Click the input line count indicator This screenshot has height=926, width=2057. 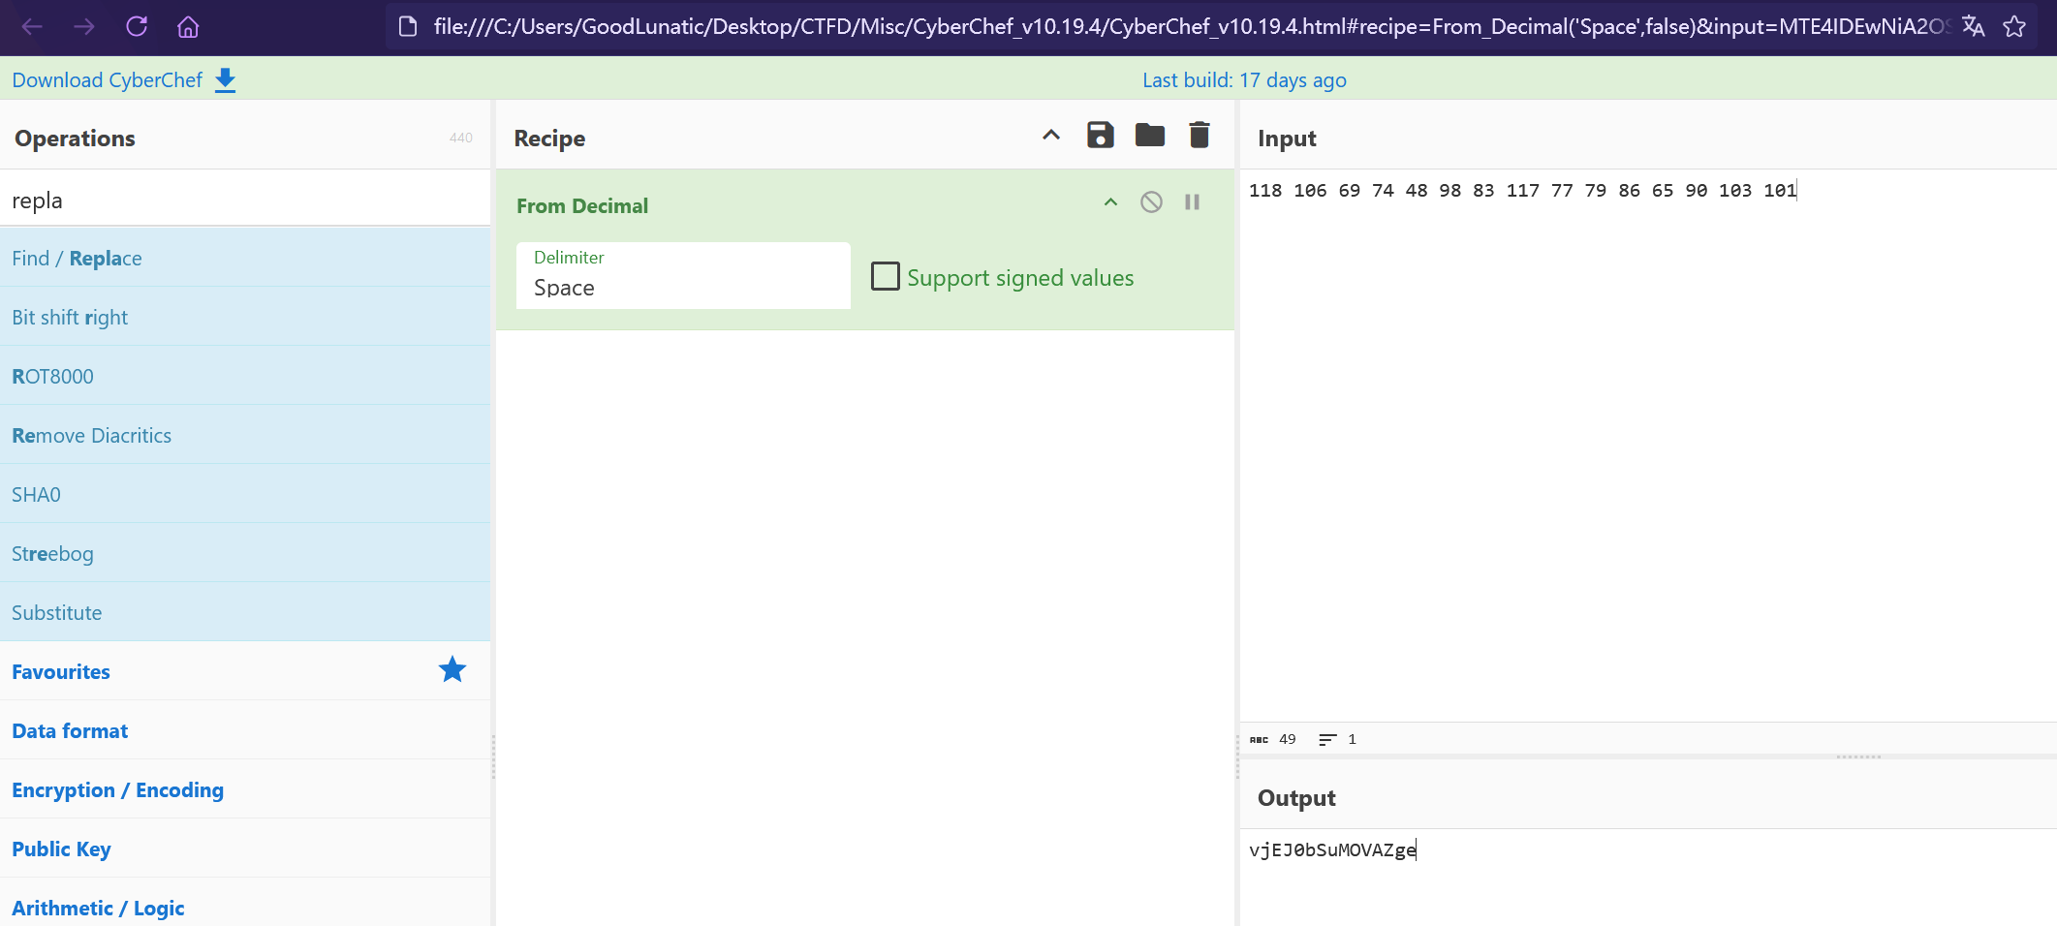[x=1338, y=739]
